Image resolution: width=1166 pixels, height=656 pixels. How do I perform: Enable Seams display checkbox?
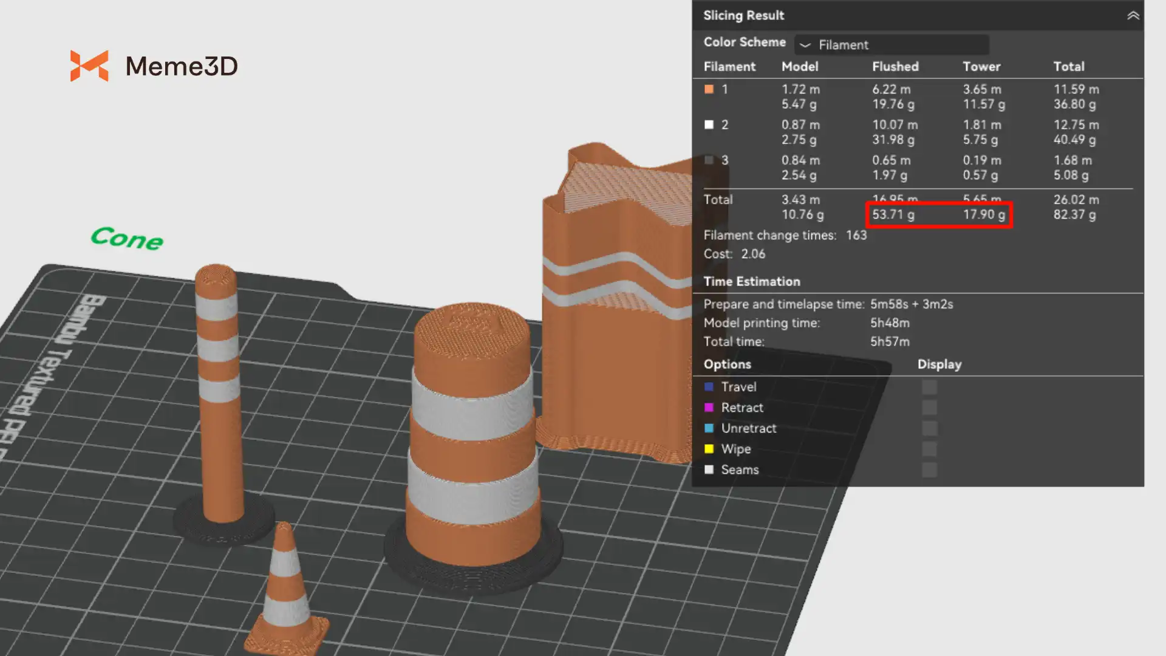pyautogui.click(x=929, y=470)
